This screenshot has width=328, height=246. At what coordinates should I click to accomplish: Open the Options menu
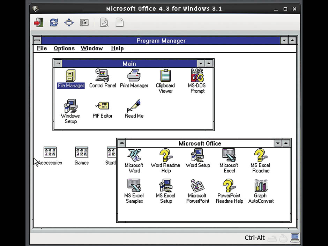point(64,48)
